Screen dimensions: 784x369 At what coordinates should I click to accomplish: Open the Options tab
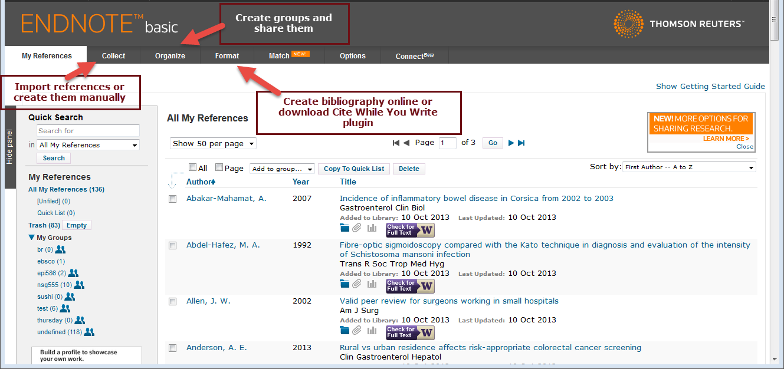coord(353,56)
